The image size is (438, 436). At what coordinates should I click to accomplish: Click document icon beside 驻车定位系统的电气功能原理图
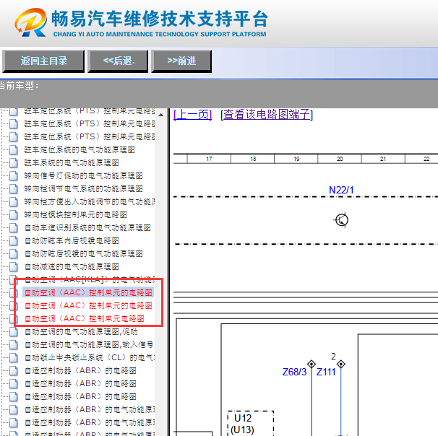[x=13, y=150]
